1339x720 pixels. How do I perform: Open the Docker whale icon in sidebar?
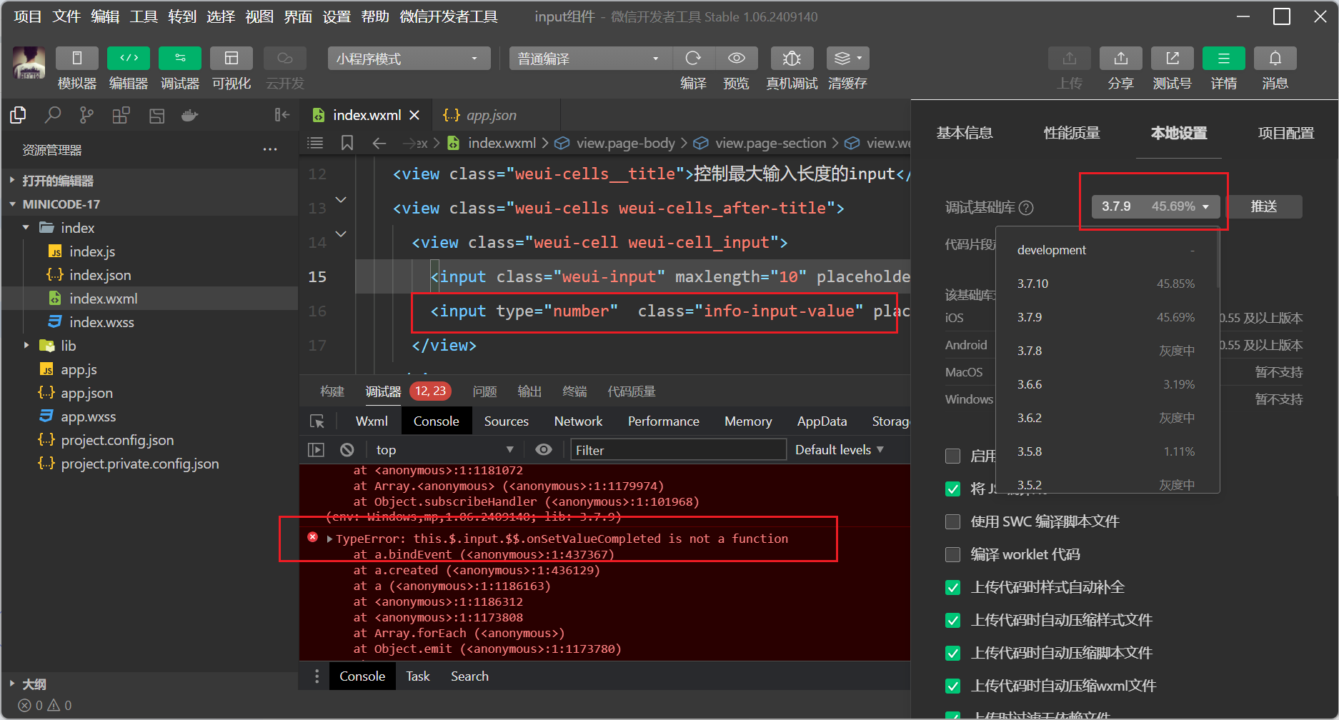(189, 115)
